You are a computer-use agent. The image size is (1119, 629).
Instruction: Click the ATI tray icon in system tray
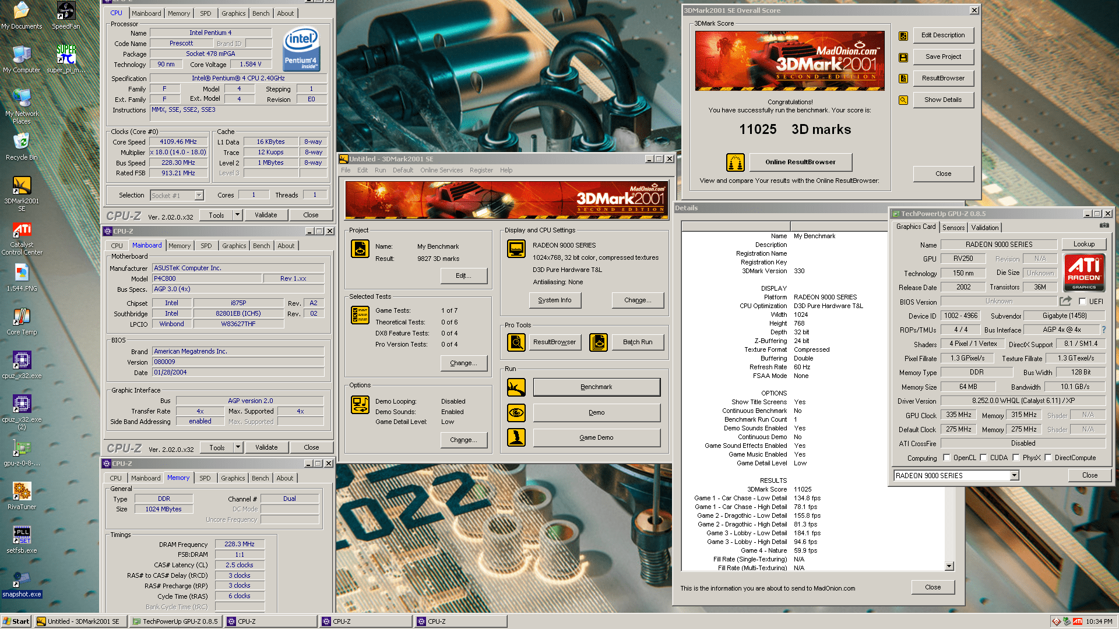1078,621
